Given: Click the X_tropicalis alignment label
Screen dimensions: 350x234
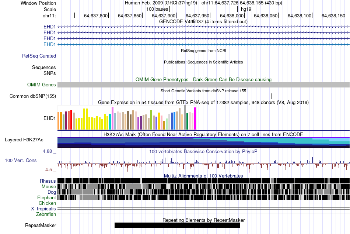Looking at the screenshot, I should [x=43, y=209].
